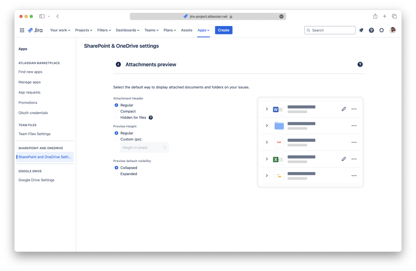
Task: Open the Jira settings gear icon
Action: [x=382, y=31]
